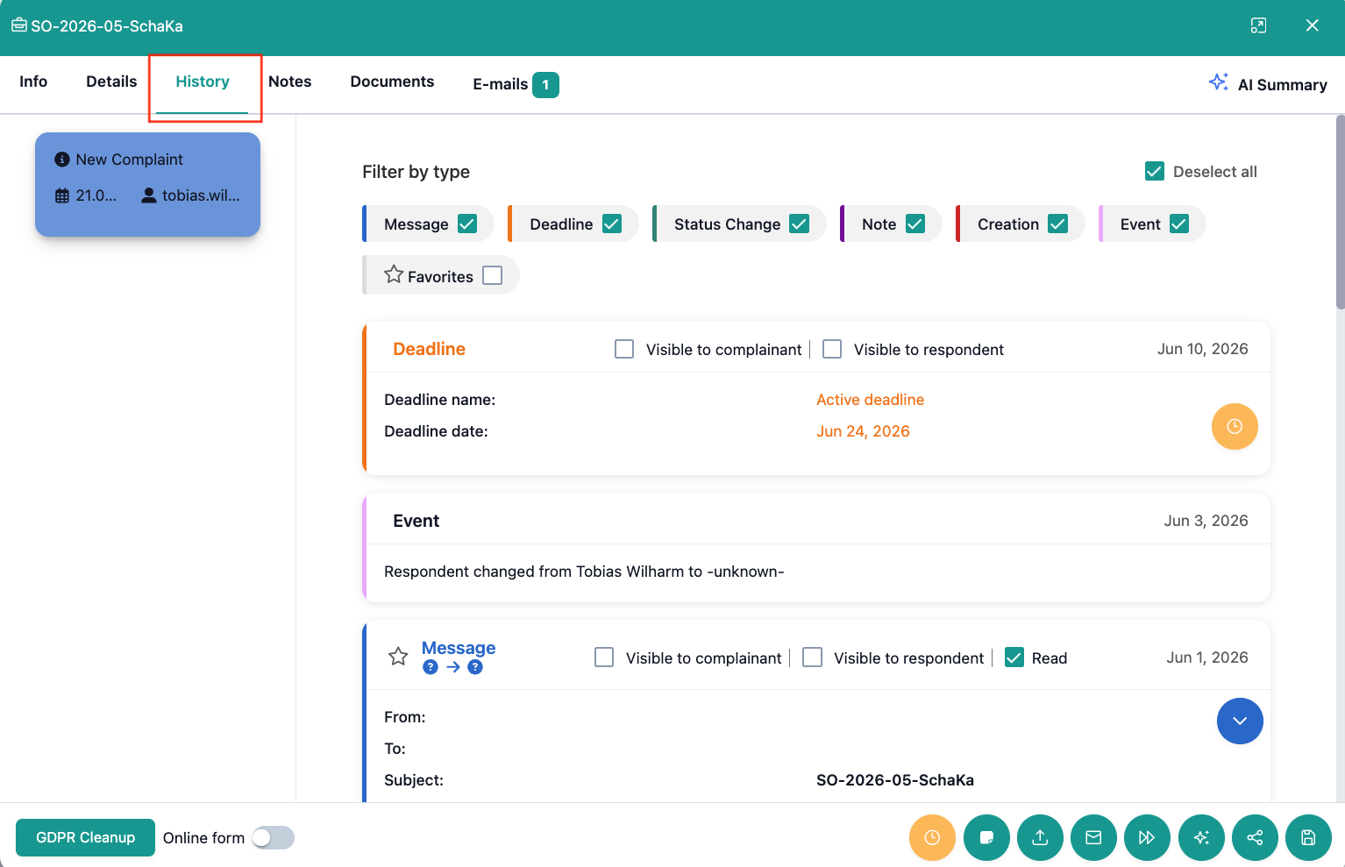
Task: Click the AI sparkle icon in bottom toolbar
Action: click(1201, 838)
